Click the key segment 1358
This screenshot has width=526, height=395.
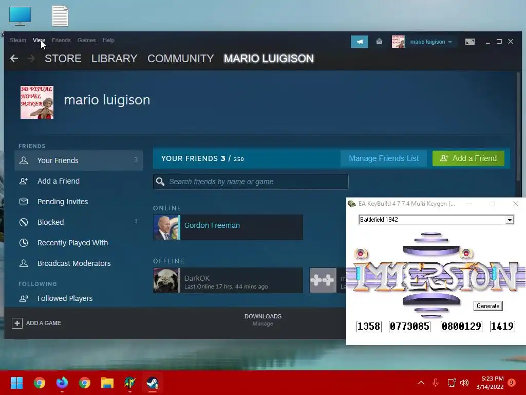[369, 326]
